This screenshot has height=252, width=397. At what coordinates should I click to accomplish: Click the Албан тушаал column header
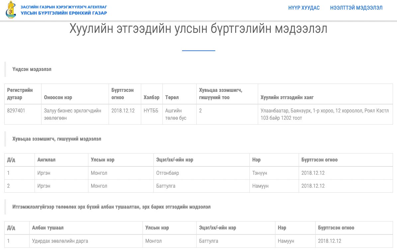[x=48, y=228]
